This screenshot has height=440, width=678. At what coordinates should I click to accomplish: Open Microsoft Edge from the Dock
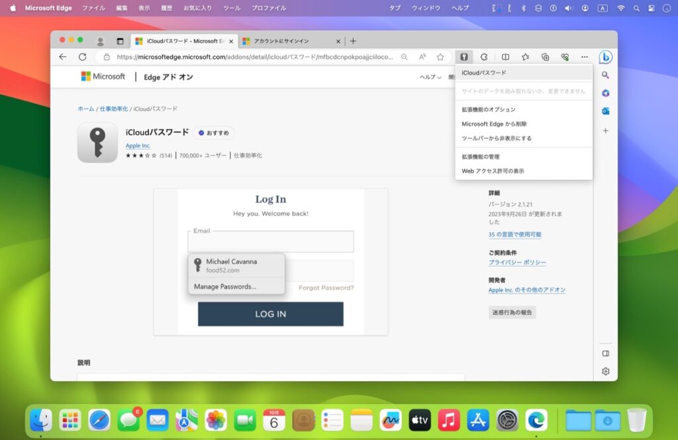click(536, 419)
